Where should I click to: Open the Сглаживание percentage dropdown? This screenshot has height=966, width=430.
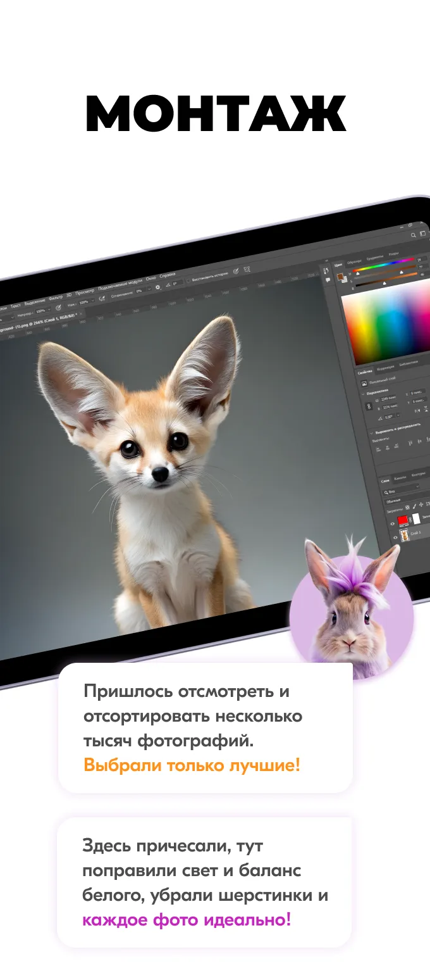[x=149, y=289]
